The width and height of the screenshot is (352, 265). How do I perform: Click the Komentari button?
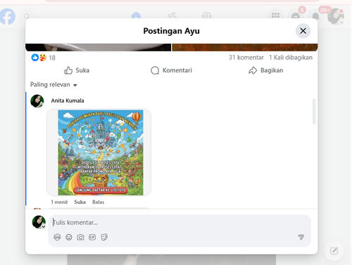pyautogui.click(x=171, y=70)
